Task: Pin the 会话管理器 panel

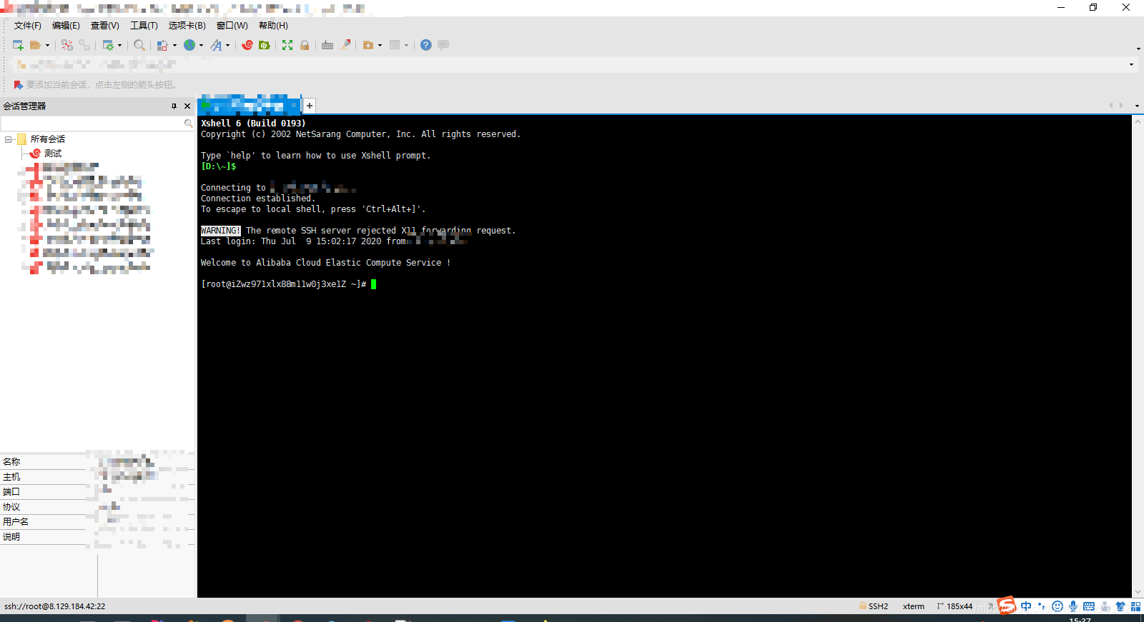Action: click(174, 106)
